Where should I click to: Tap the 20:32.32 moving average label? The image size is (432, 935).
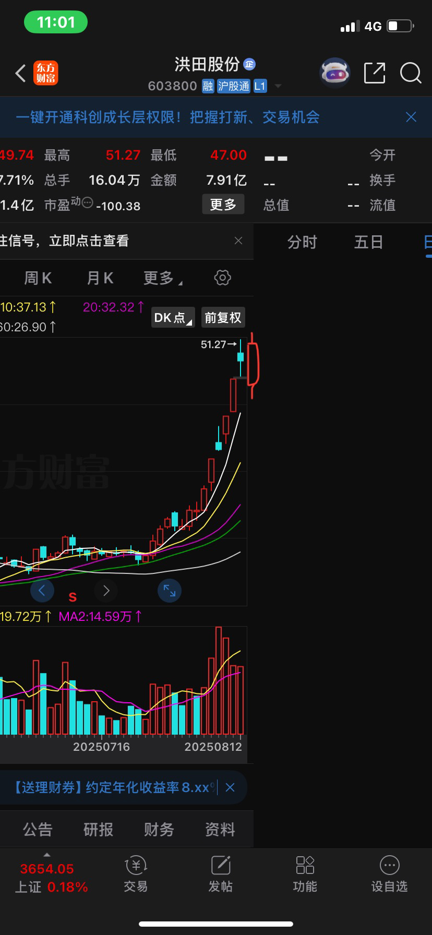(x=114, y=307)
